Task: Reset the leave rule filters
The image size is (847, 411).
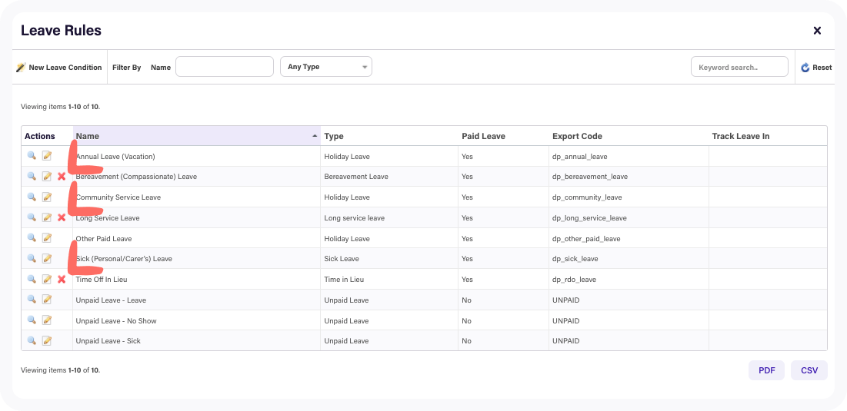Action: click(816, 68)
